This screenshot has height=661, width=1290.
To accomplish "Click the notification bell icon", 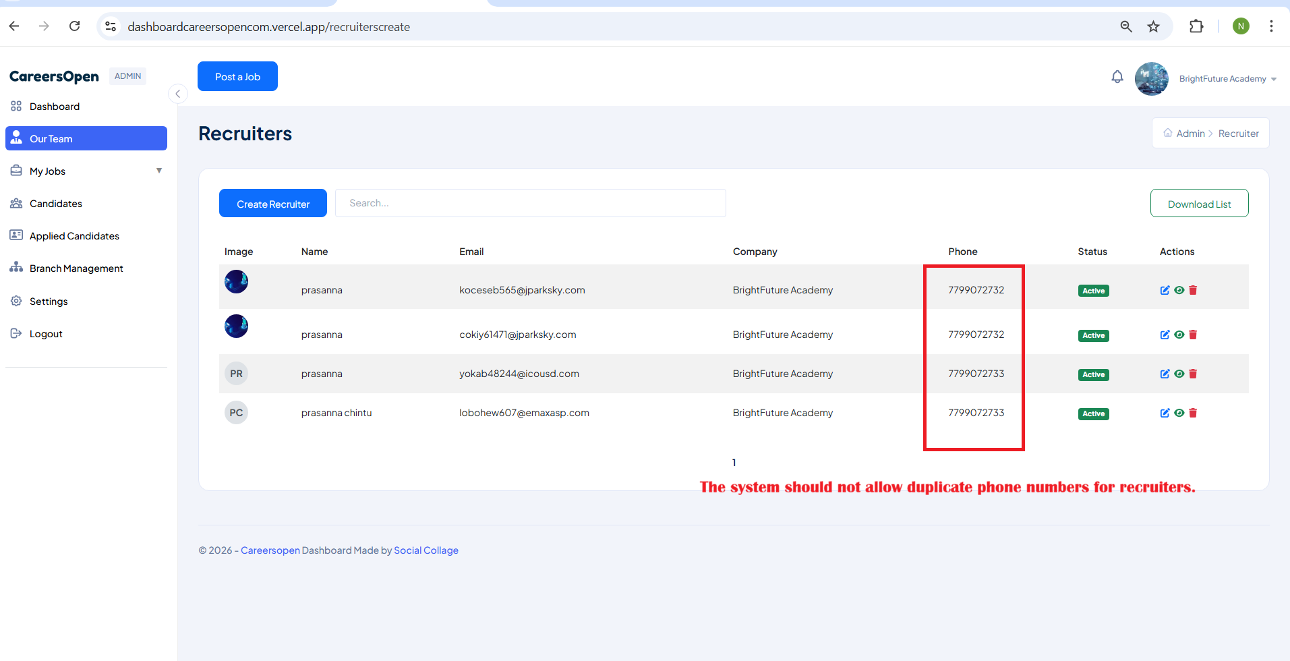I will click(1117, 78).
